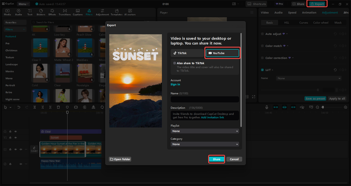Click the reset arrow in LUT row
This screenshot has width=351, height=186.
(x=335, y=70)
